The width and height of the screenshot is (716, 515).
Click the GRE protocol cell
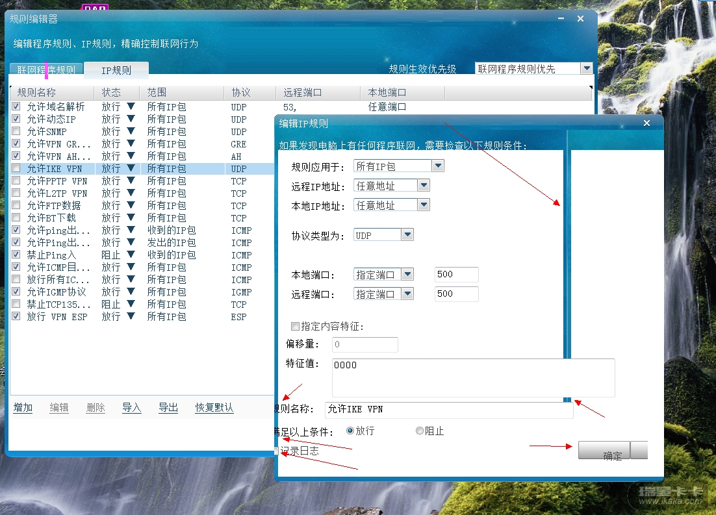(x=239, y=144)
